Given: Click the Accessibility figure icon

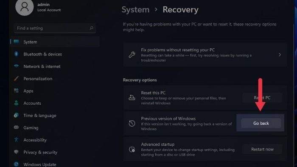Looking at the screenshot, I should (16, 140).
